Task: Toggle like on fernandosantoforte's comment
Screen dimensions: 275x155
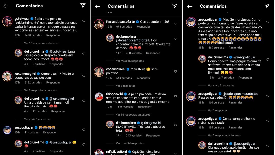Action: click(x=176, y=24)
